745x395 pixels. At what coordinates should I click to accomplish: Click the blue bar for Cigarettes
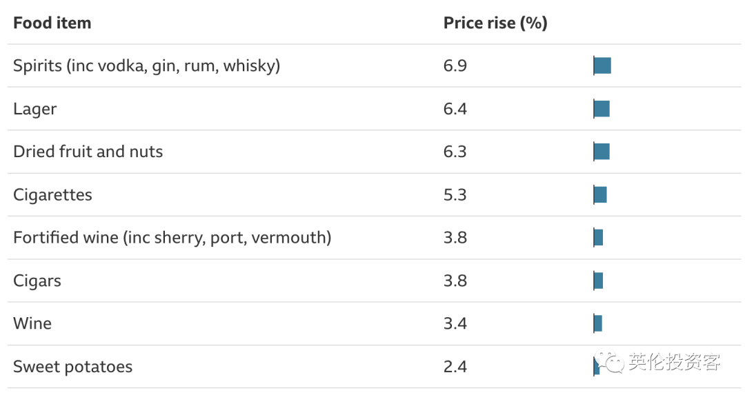click(600, 195)
